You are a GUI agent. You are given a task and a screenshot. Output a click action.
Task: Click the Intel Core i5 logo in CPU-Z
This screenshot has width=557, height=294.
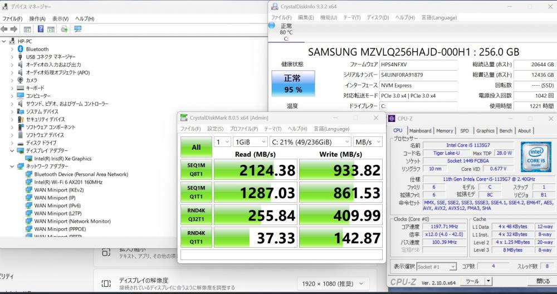[536, 156]
